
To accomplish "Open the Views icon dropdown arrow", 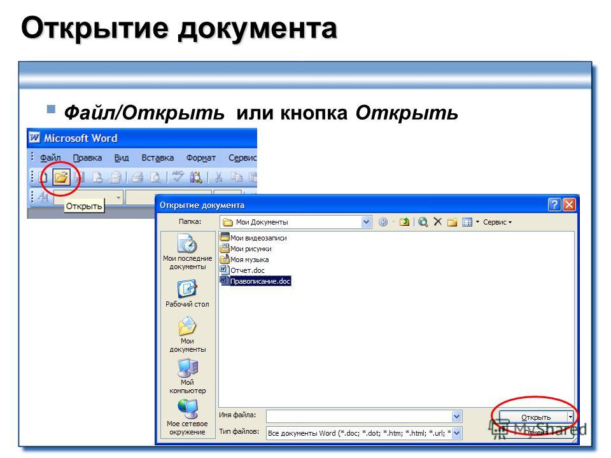I will click(477, 222).
